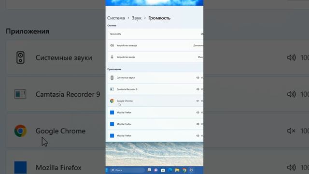The image size is (309, 174).
Task: Select the Устройство вывода row label in center panel
Action: click(x=126, y=45)
